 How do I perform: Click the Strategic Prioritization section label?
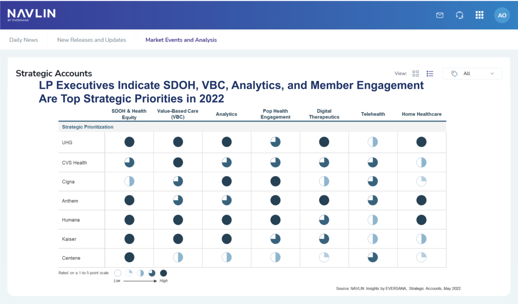coord(88,127)
